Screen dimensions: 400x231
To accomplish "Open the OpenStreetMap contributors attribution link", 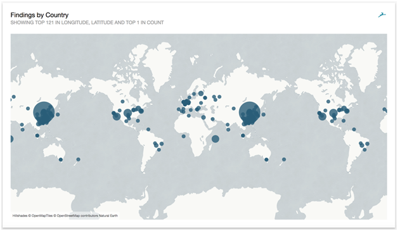I will tap(77, 216).
